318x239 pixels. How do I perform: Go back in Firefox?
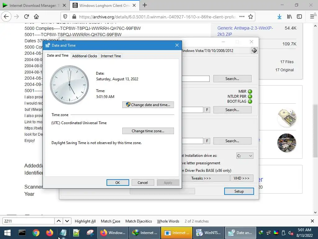pos(6,16)
